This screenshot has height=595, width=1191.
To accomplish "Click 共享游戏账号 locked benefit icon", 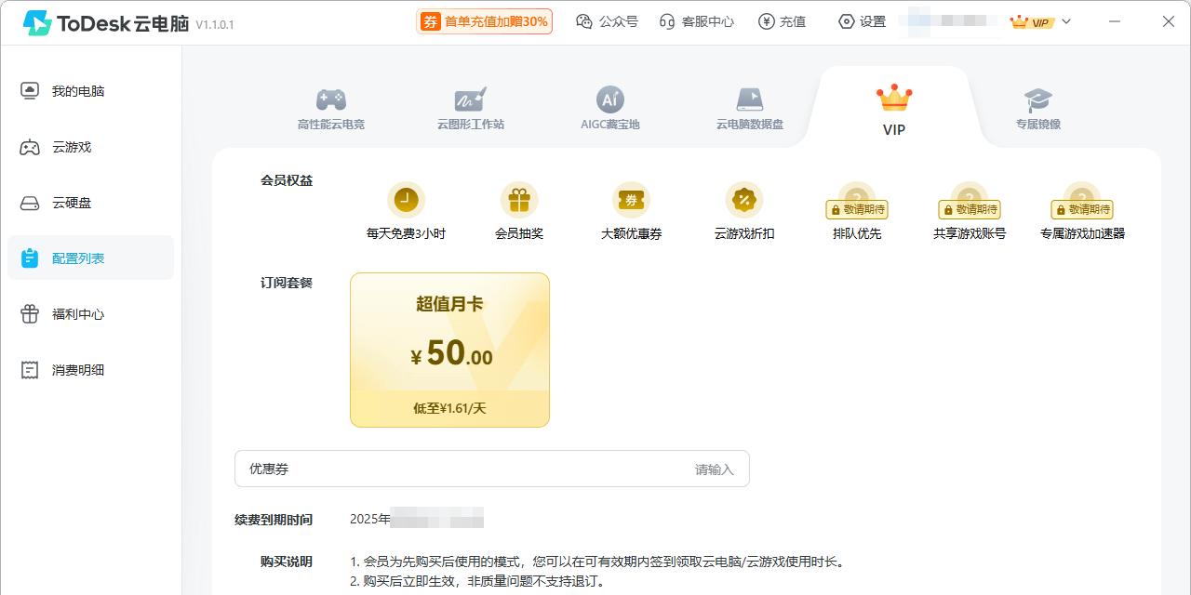I will (x=970, y=201).
